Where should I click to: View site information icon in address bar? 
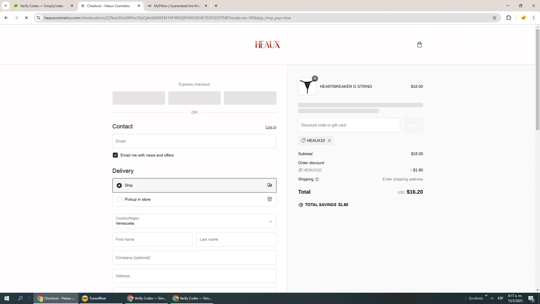click(39, 18)
